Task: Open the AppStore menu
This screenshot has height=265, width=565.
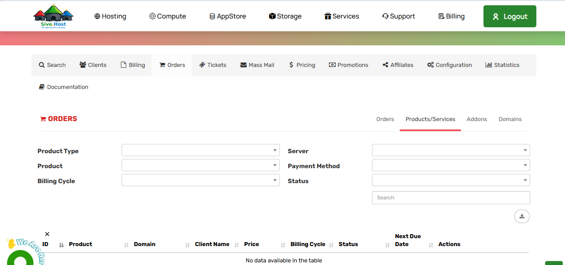Action: pyautogui.click(x=228, y=16)
